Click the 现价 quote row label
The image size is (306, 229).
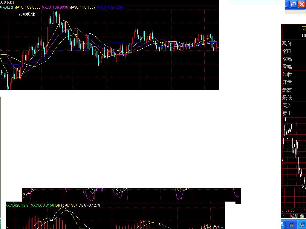[287, 44]
